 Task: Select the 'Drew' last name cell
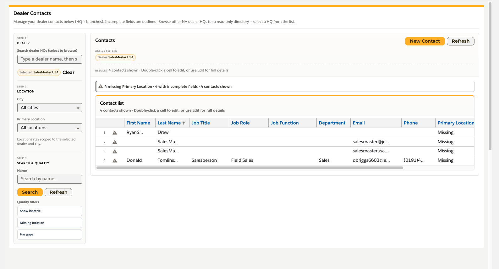pos(172,133)
